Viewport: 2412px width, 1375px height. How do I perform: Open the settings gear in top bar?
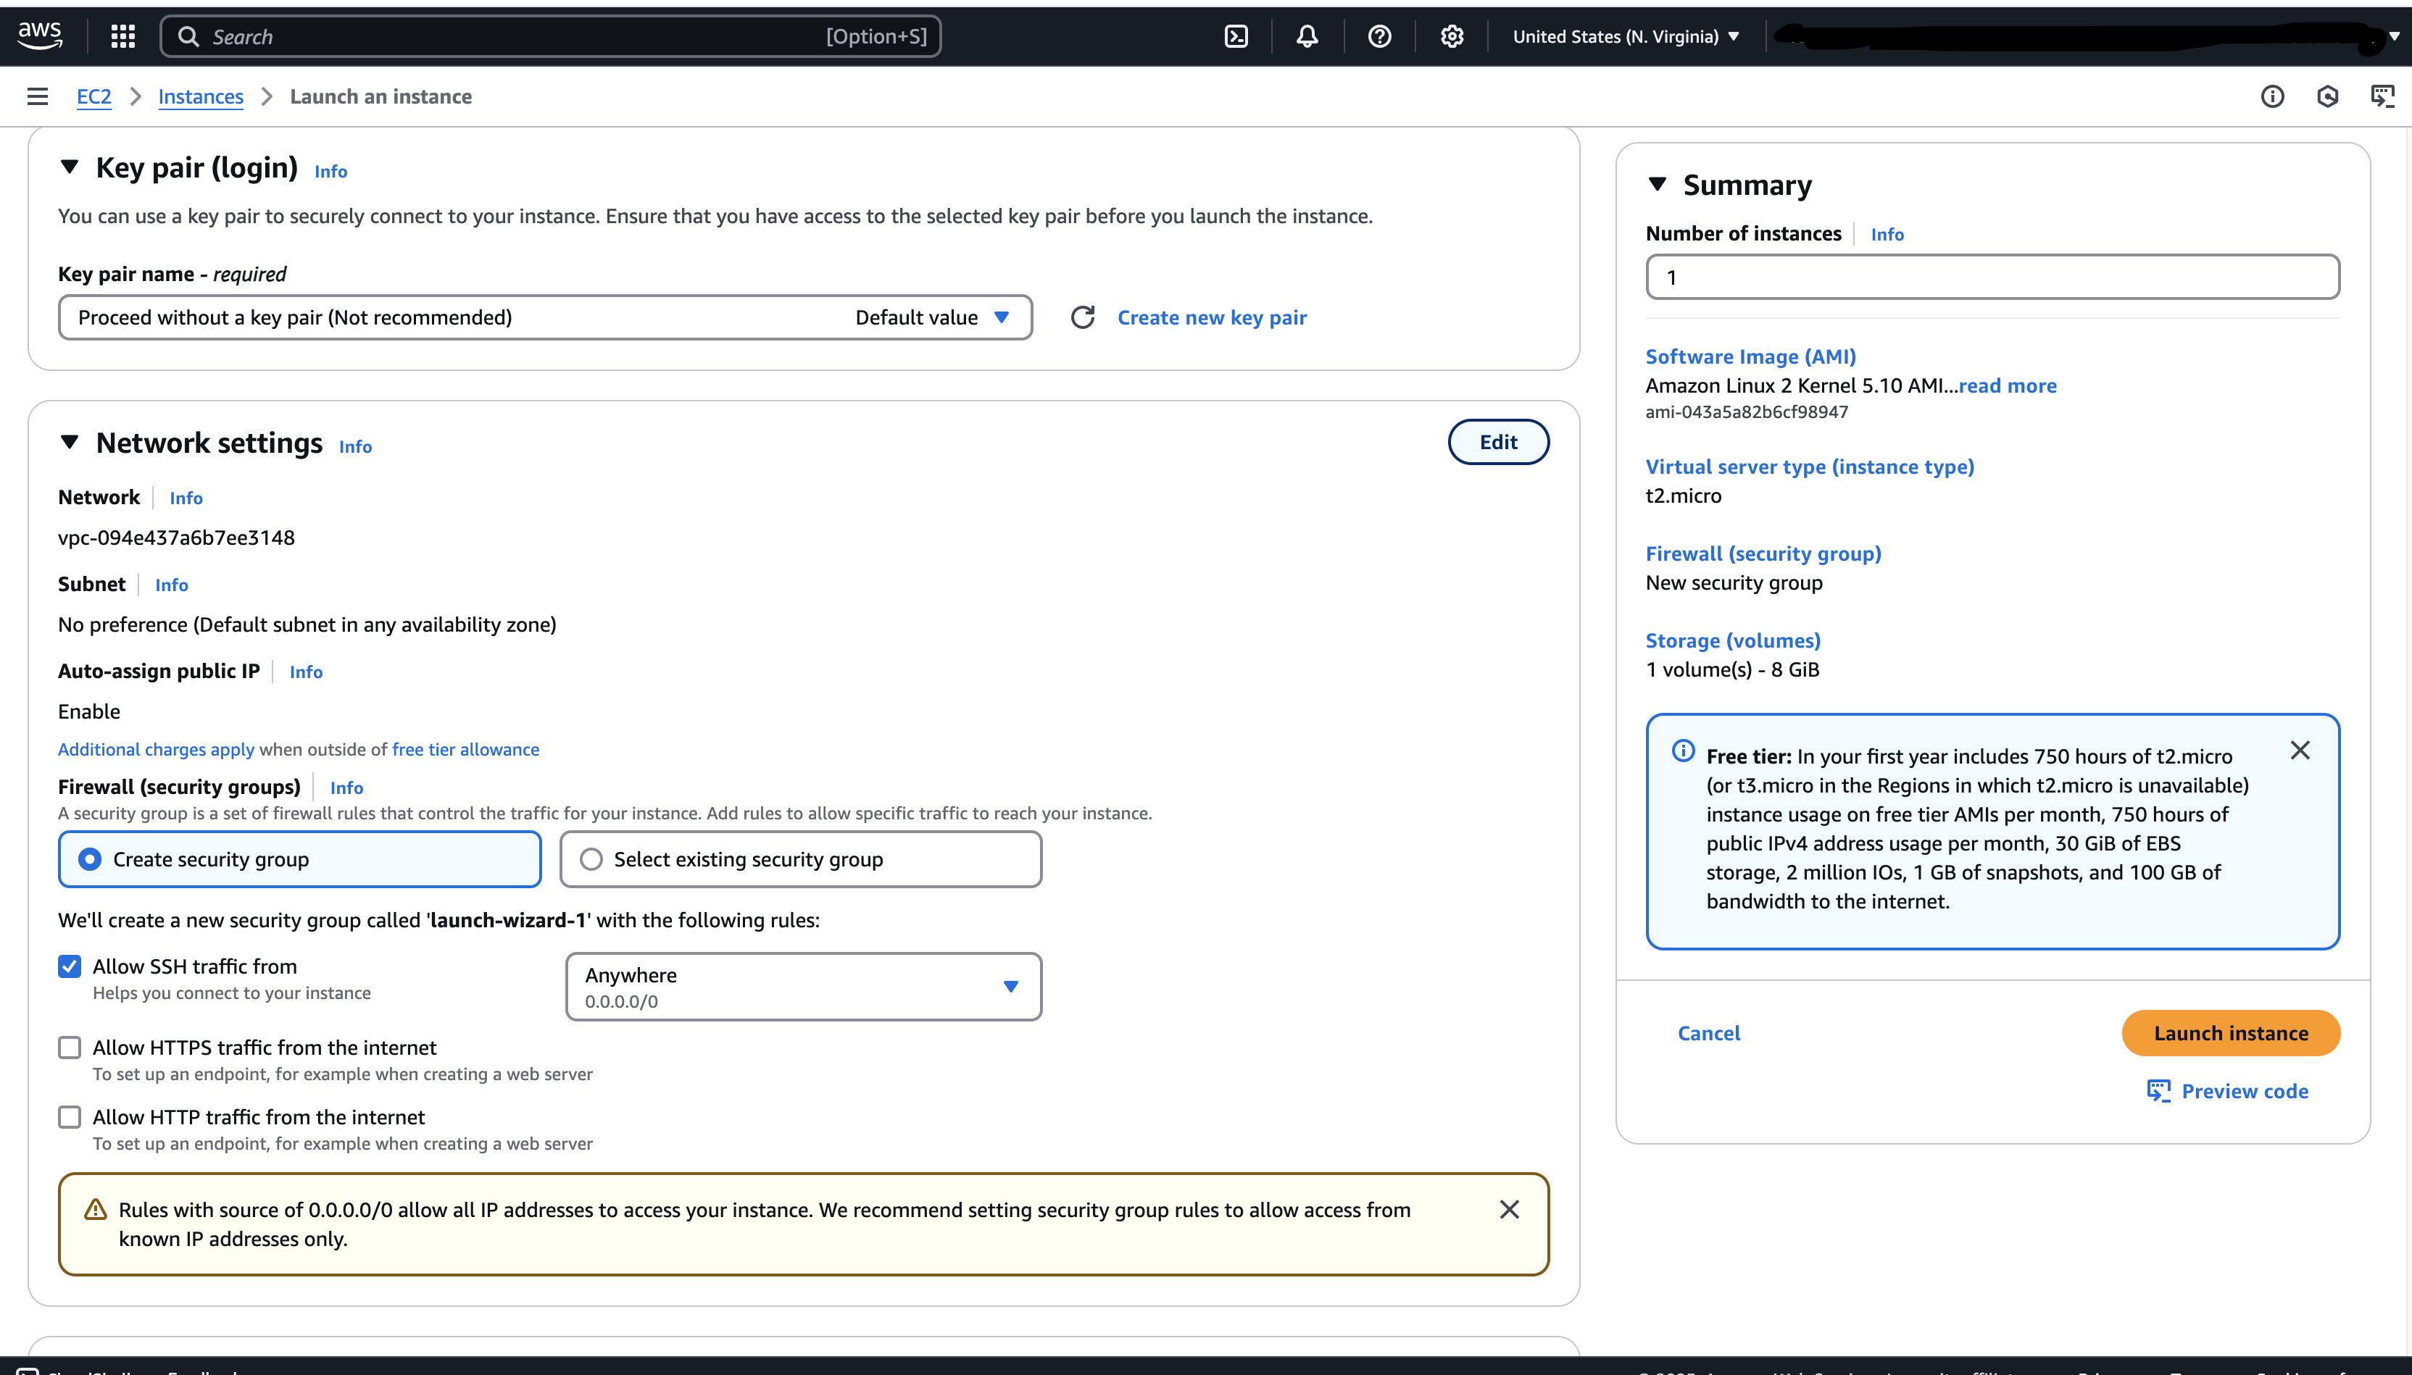pos(1452,37)
